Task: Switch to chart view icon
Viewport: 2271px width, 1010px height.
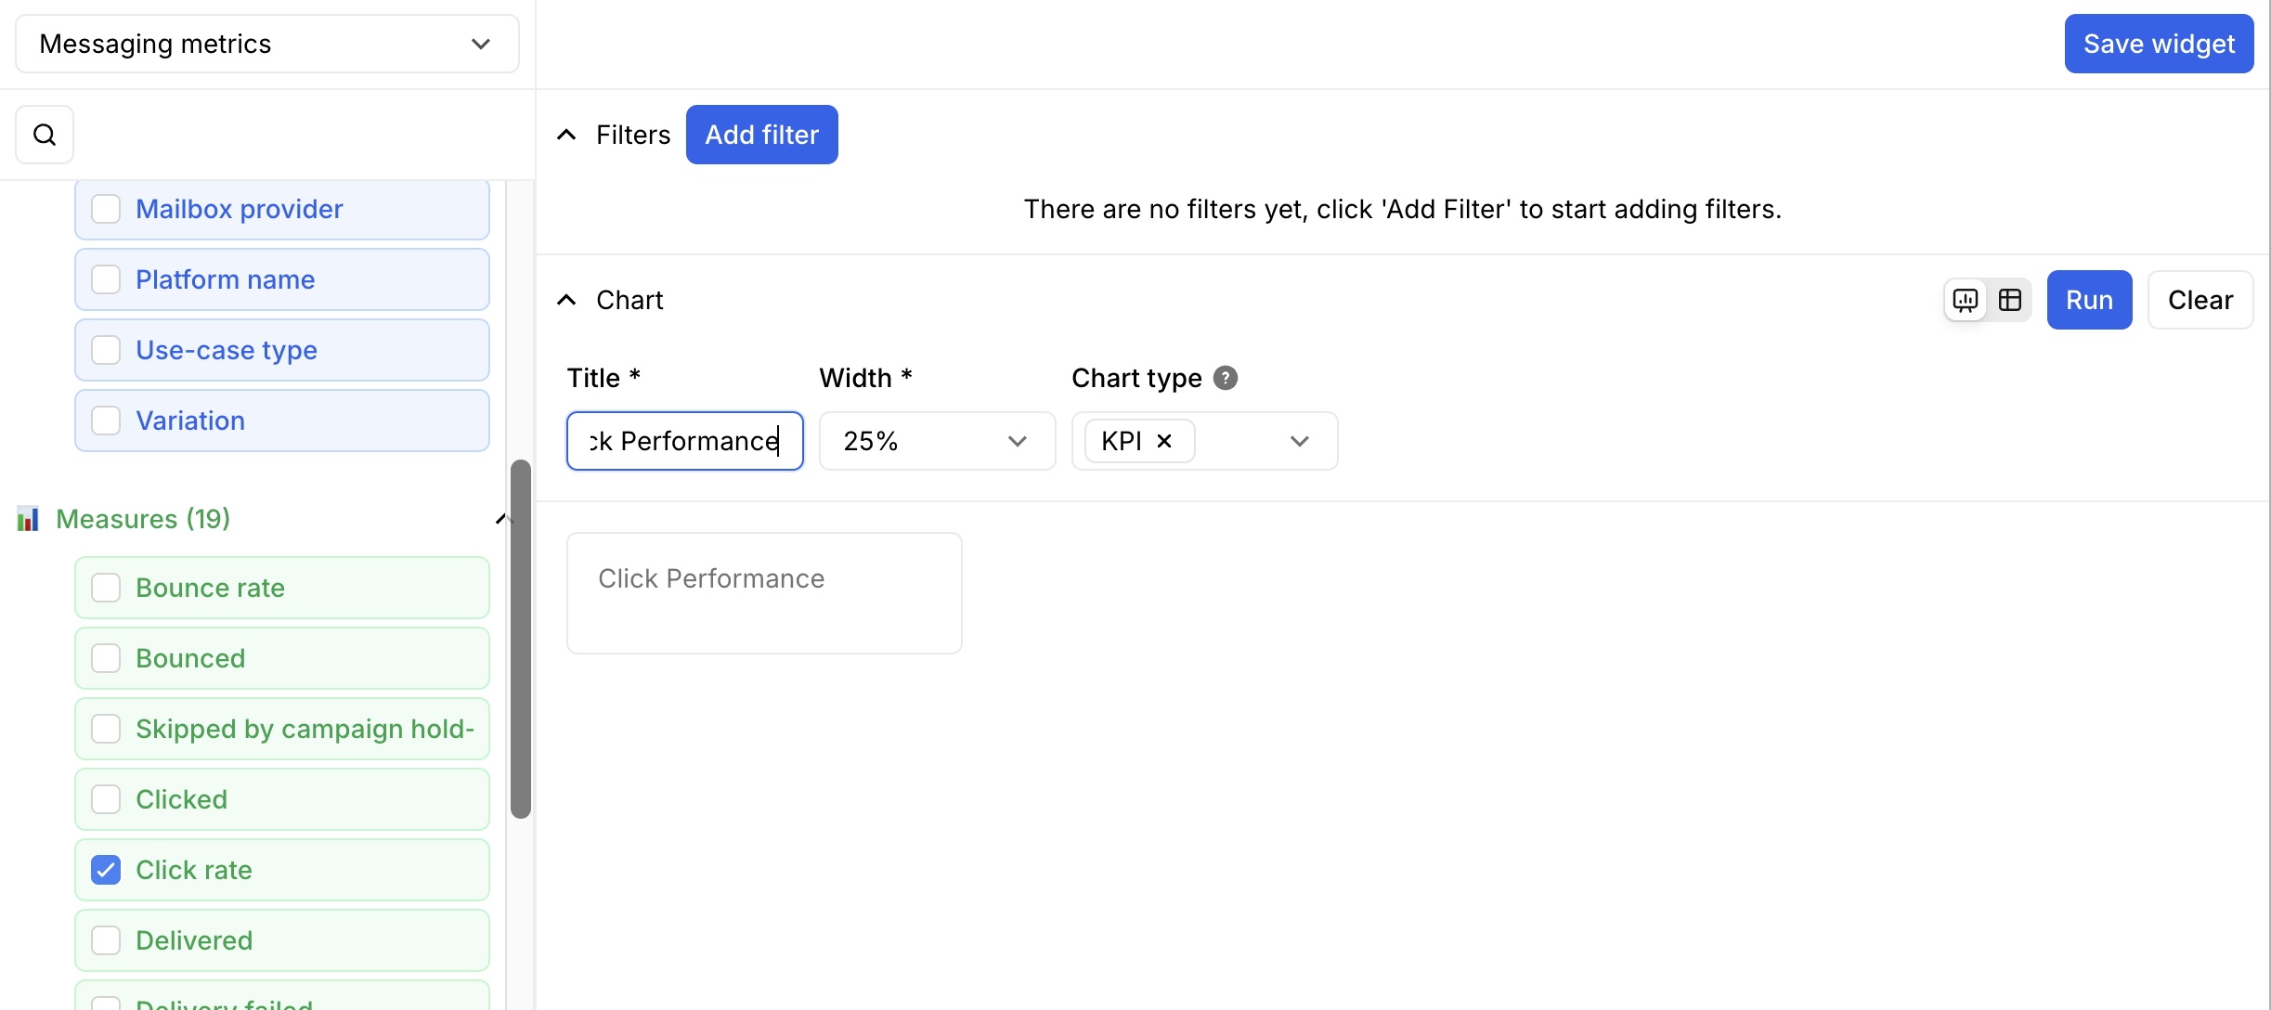Action: click(1966, 300)
